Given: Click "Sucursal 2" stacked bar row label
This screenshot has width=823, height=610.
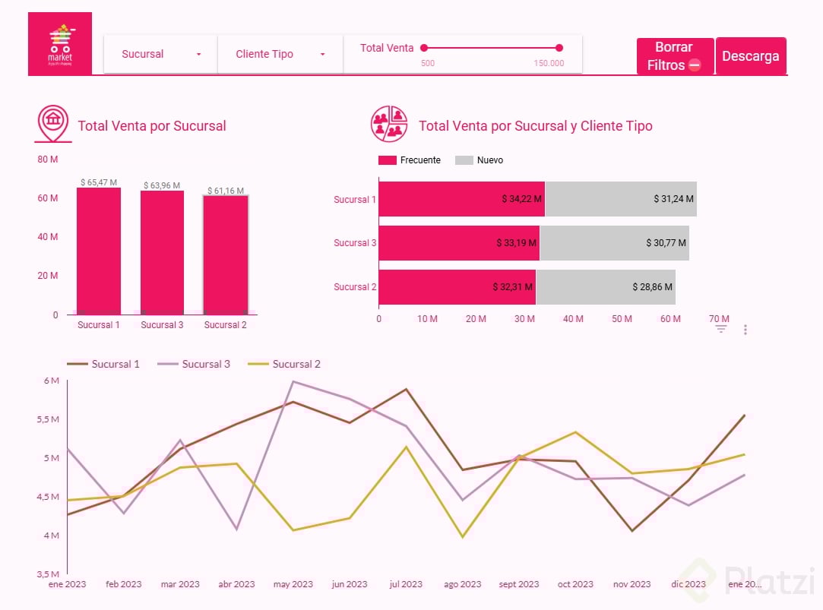Looking at the screenshot, I should click(355, 287).
